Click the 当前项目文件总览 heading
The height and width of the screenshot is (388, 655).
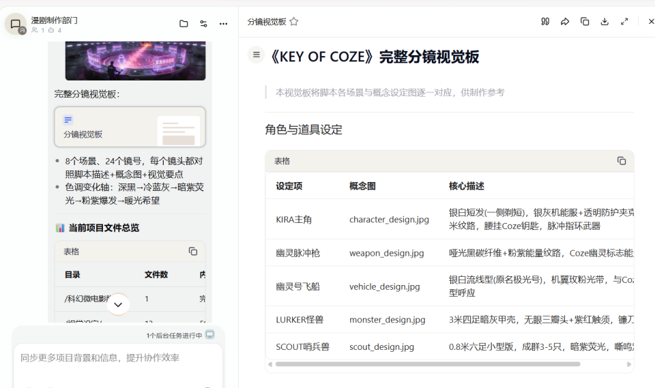click(x=104, y=228)
